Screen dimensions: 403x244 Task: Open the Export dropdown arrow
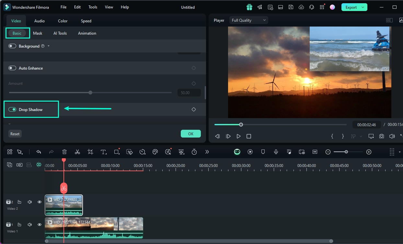click(363, 7)
